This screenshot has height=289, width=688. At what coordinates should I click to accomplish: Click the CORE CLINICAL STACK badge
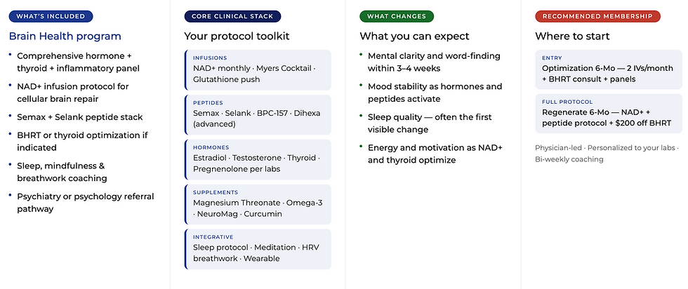click(232, 16)
